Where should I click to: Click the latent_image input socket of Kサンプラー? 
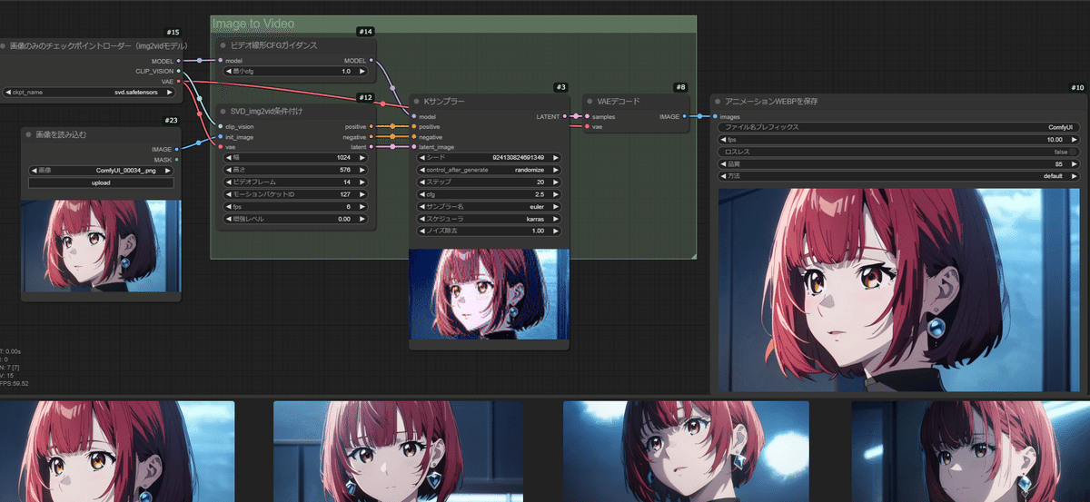[412, 146]
